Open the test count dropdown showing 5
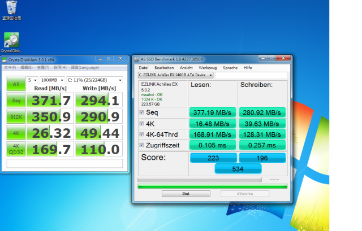This screenshot has height=231, width=362. coord(32,80)
